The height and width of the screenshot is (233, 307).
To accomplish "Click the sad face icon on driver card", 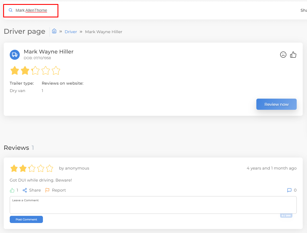I will [x=283, y=55].
